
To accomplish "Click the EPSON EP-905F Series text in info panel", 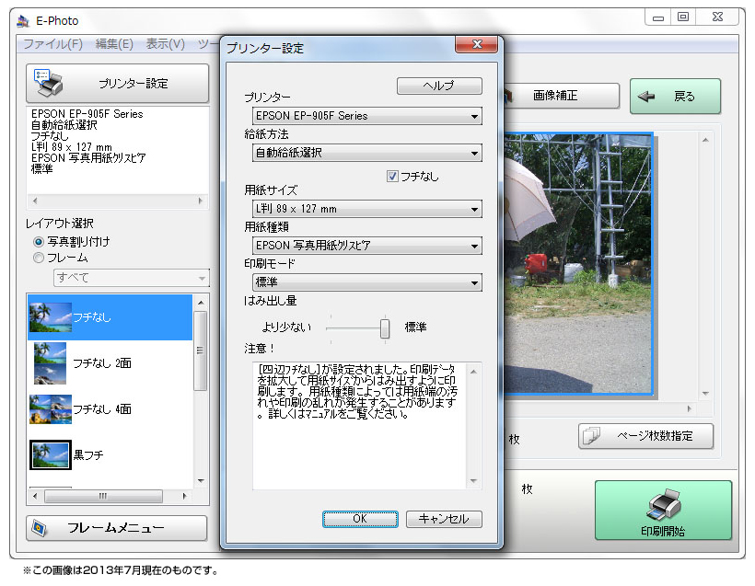I will [x=87, y=114].
